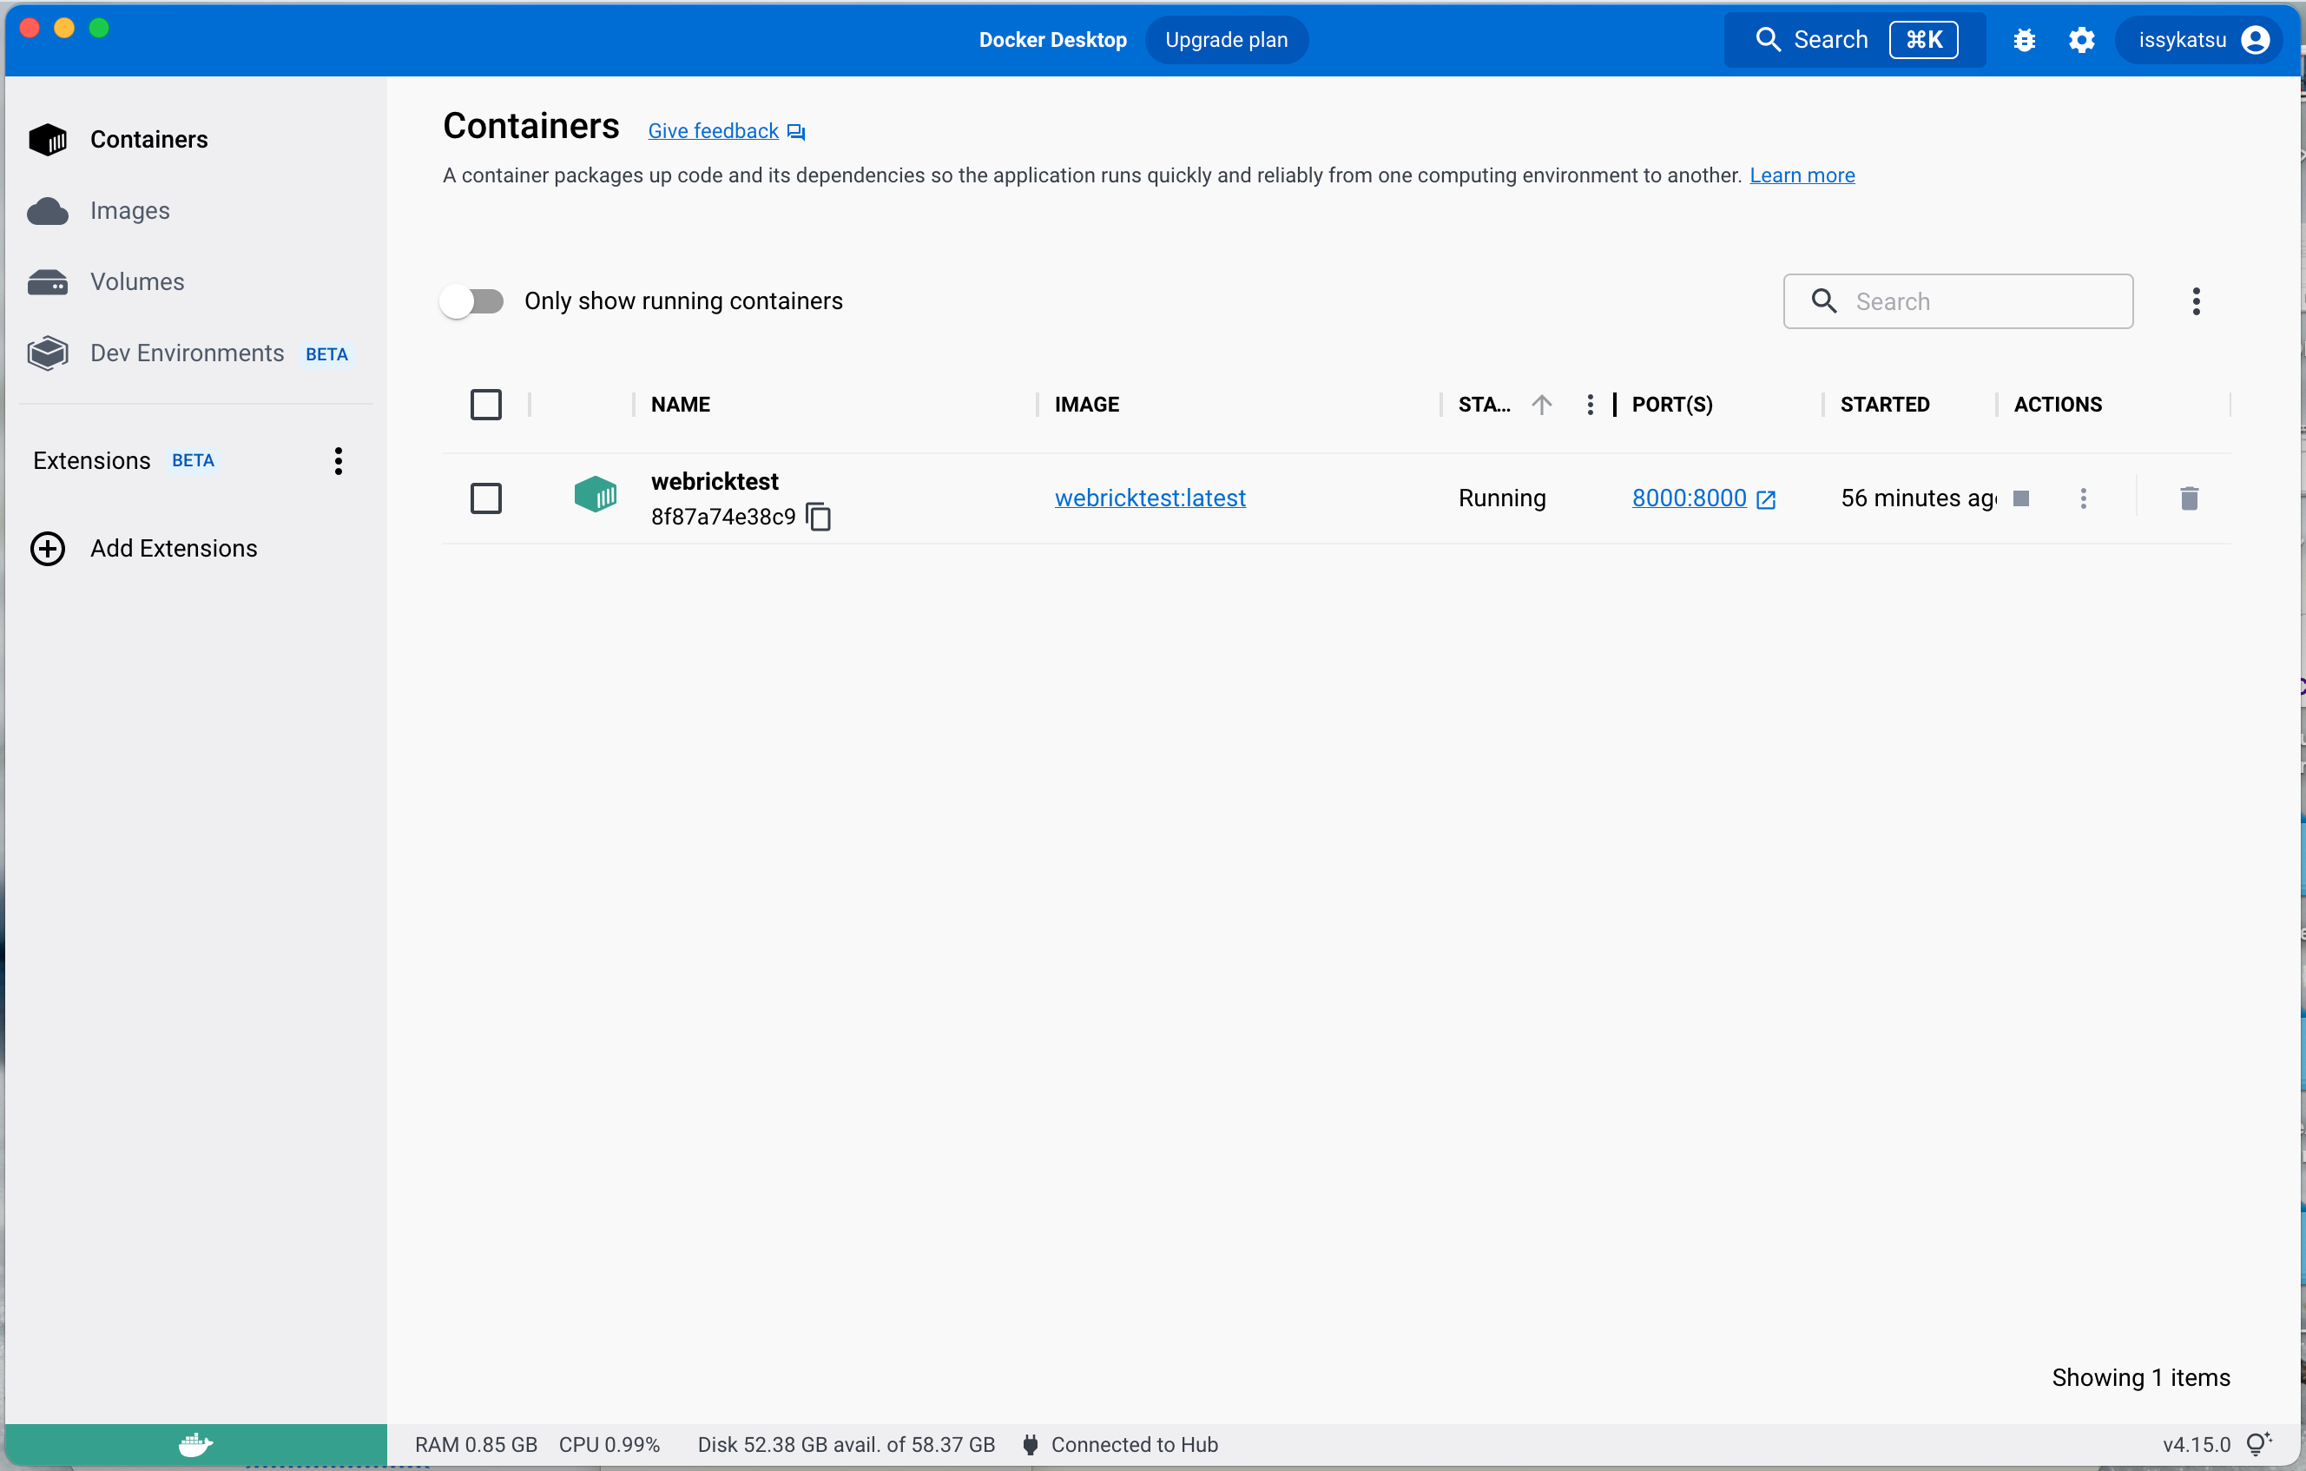
Task: Delete webricktest with trash icon
Action: [2188, 498]
